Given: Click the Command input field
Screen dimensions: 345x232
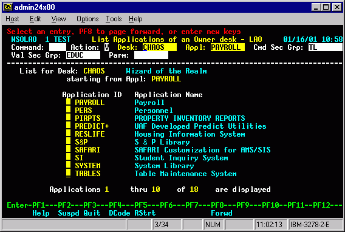Looking at the screenshot, I should 58,47.
